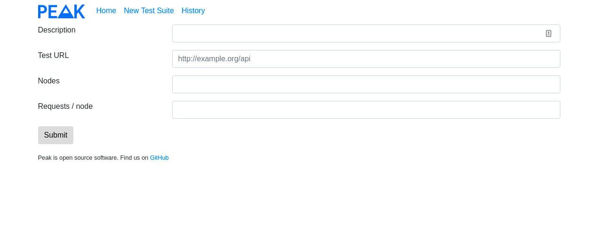The image size is (590, 237).
Task: Focus the Requests / node input field
Action: pos(366,110)
